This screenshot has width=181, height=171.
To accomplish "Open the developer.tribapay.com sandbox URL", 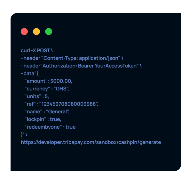I will [91, 142].
